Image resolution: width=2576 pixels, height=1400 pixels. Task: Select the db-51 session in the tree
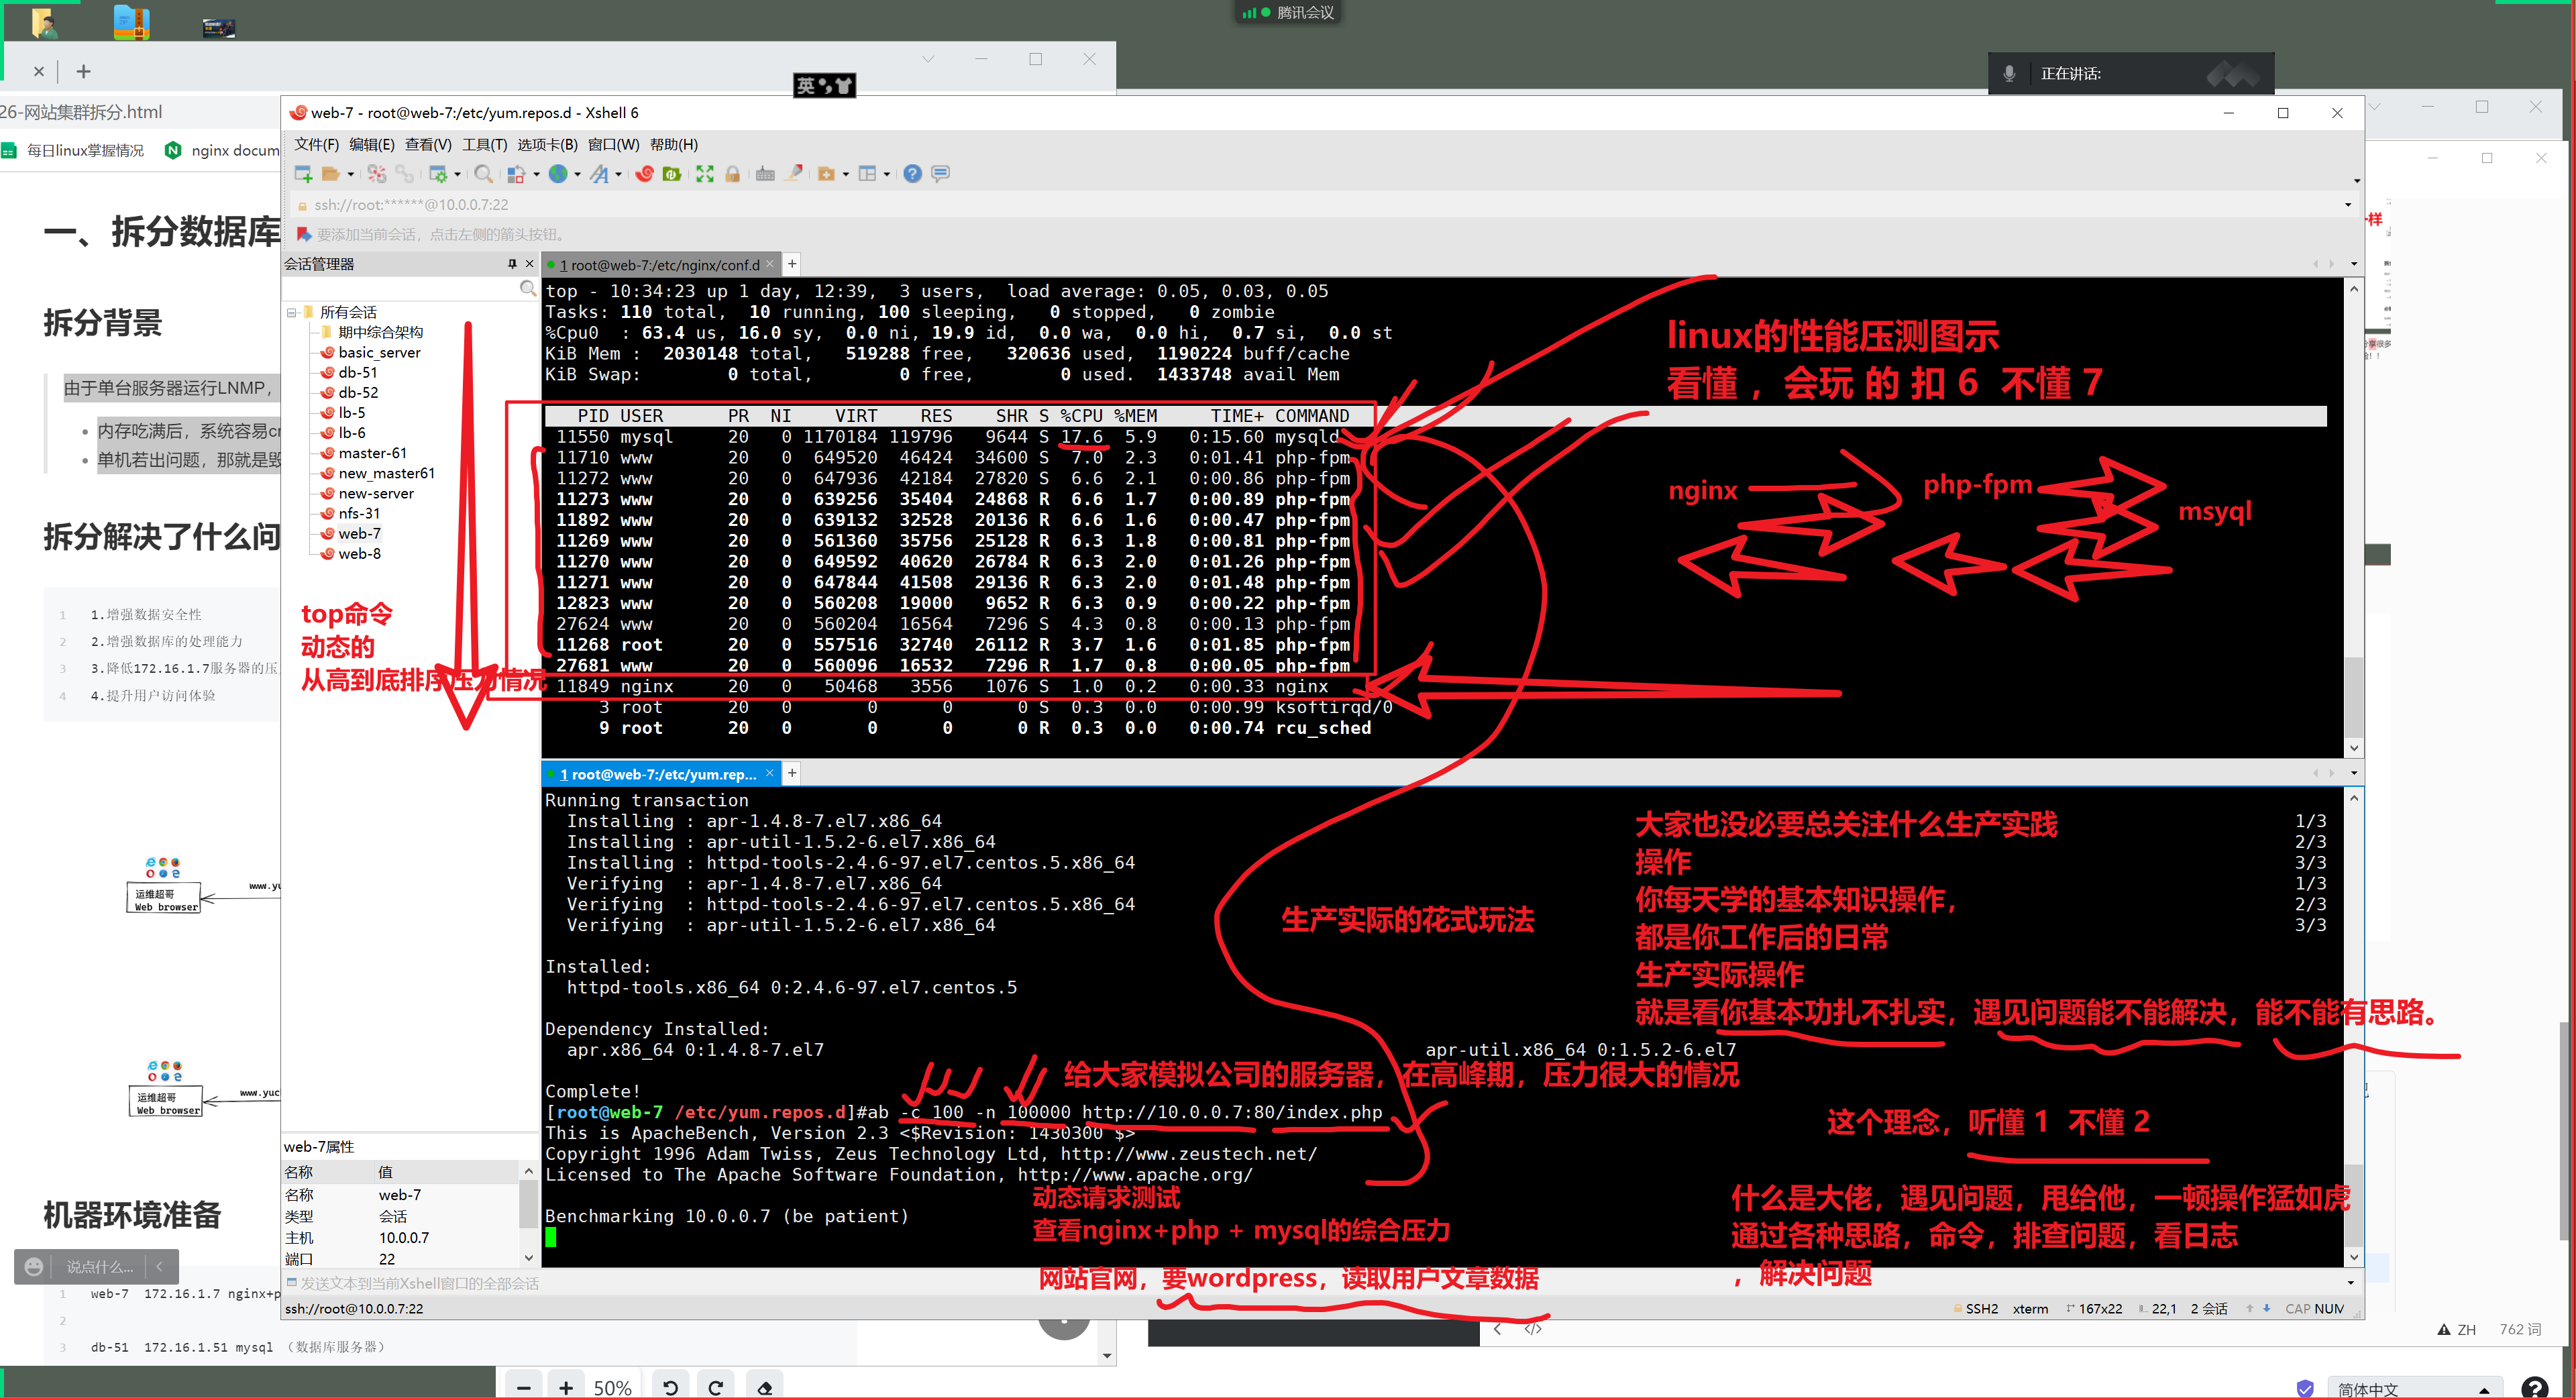point(357,372)
